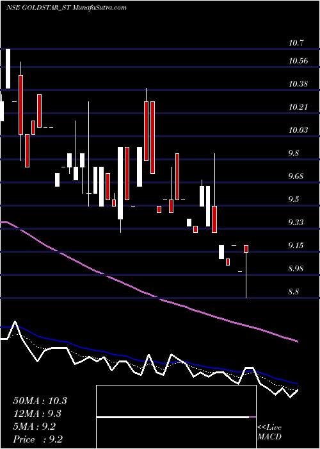The height and width of the screenshot is (449, 320).
Task: Click the 50MA : 10.3 readout
Action: [x=40, y=401]
